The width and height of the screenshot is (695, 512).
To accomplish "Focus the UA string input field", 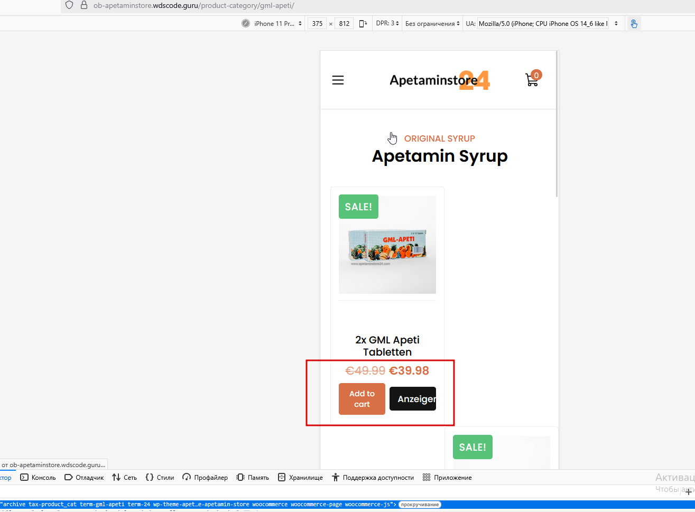I will [x=543, y=23].
